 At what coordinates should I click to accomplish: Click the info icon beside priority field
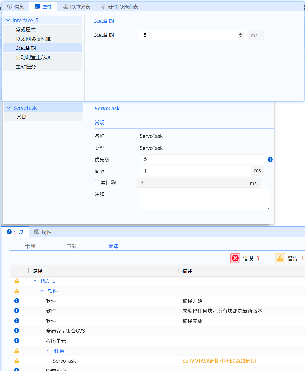pyautogui.click(x=270, y=159)
